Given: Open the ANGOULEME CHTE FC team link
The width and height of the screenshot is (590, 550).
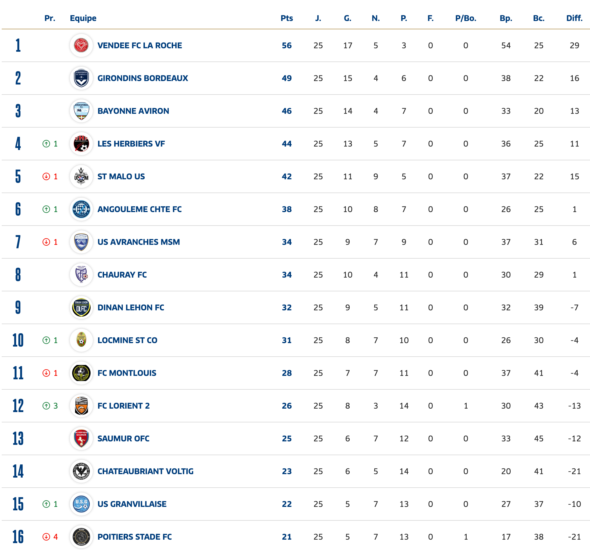Looking at the screenshot, I should [139, 209].
